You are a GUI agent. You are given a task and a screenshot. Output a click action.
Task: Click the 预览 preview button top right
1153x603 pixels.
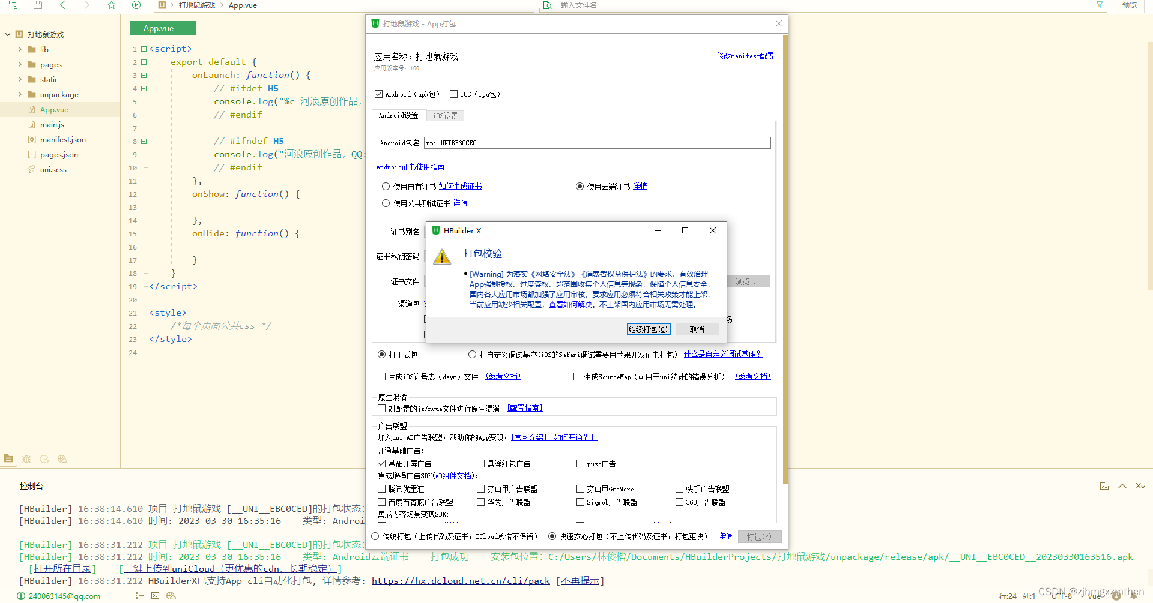(1130, 5)
